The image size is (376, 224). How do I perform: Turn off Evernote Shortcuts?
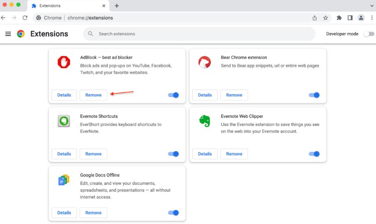(173, 154)
